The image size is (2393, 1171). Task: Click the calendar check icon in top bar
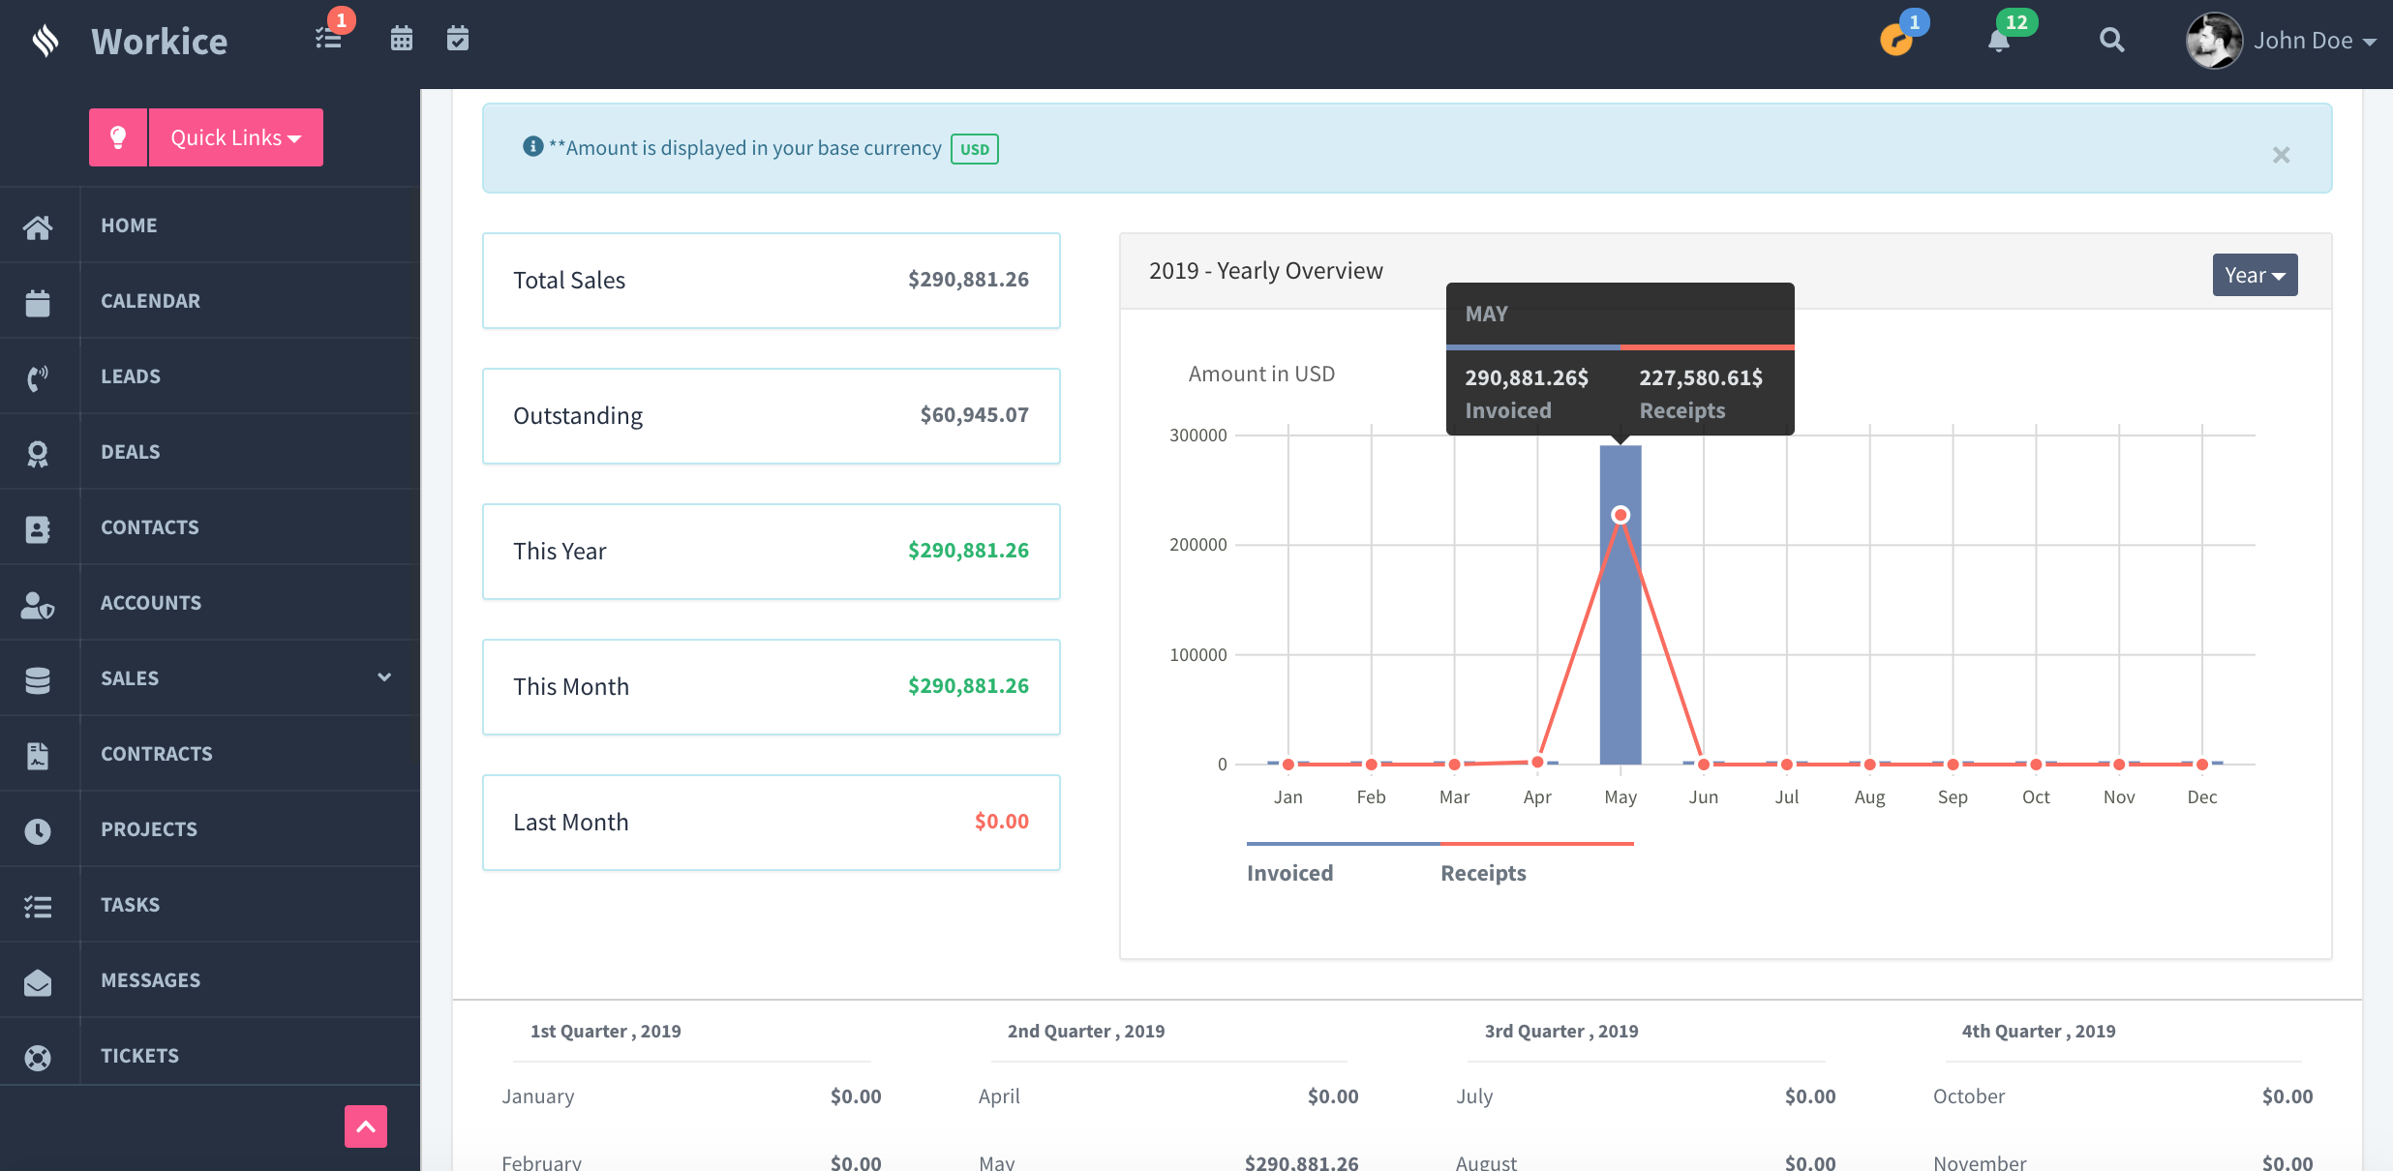coord(458,39)
